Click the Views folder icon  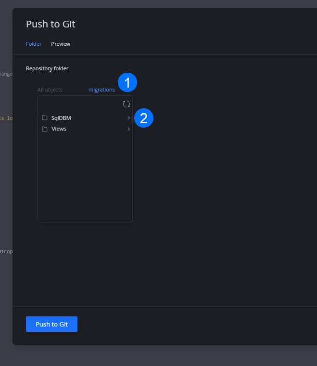pos(45,129)
